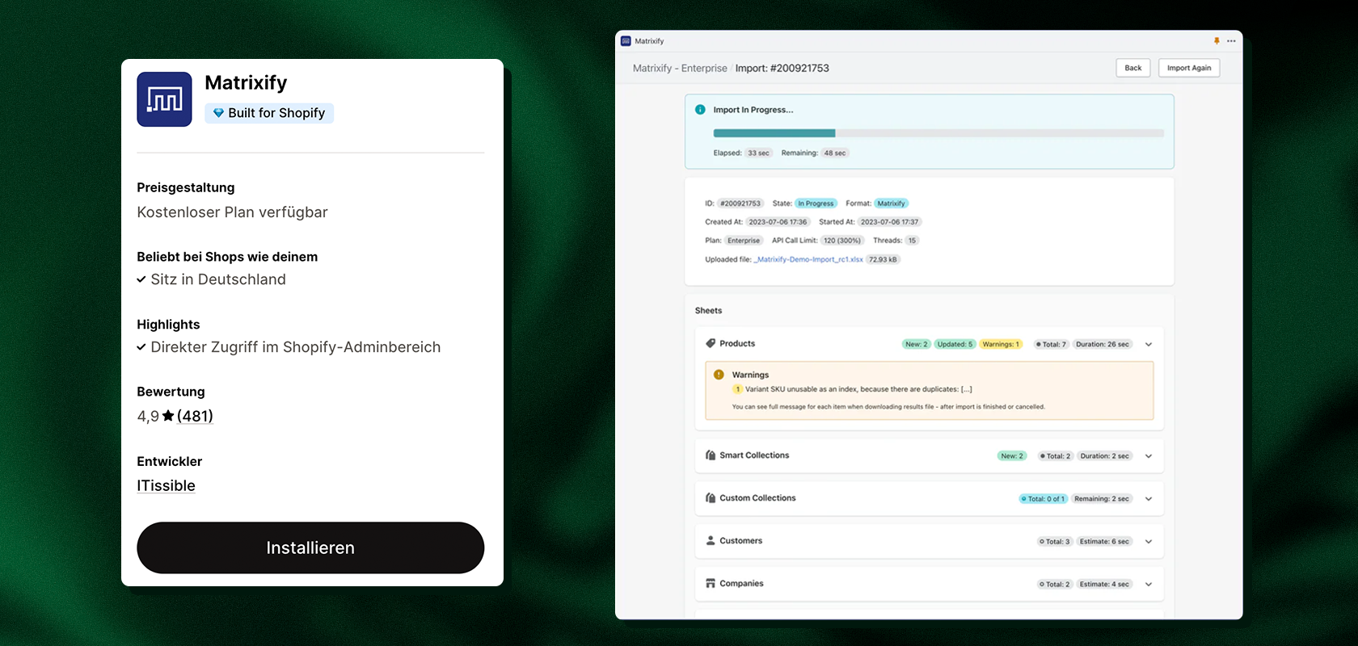Click the Import Again button

tap(1189, 68)
